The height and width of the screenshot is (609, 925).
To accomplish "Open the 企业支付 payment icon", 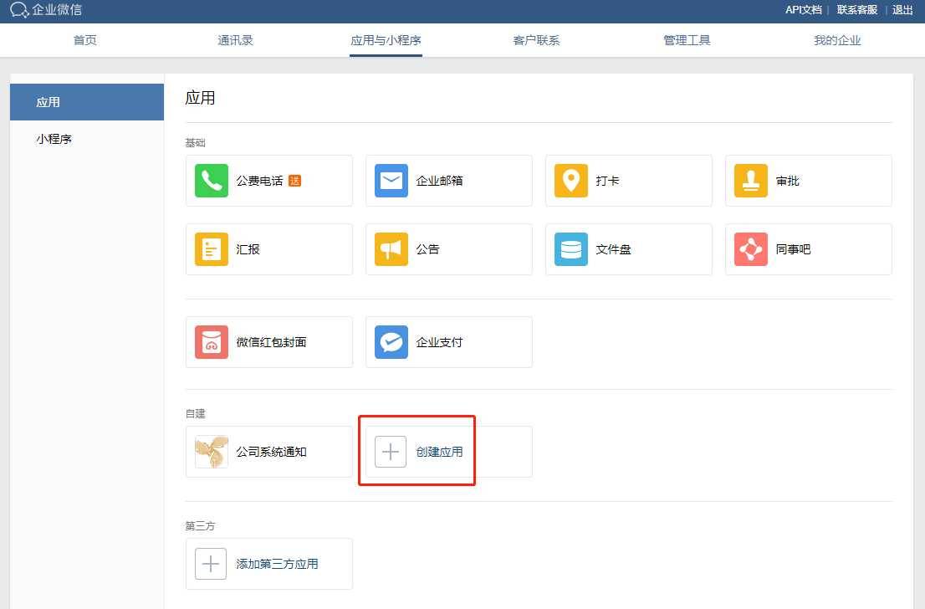I will point(391,342).
